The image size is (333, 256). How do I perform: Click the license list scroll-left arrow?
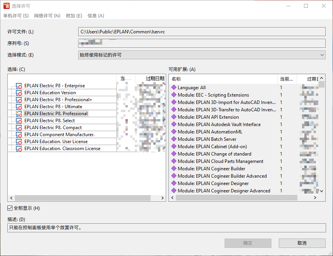11,198
